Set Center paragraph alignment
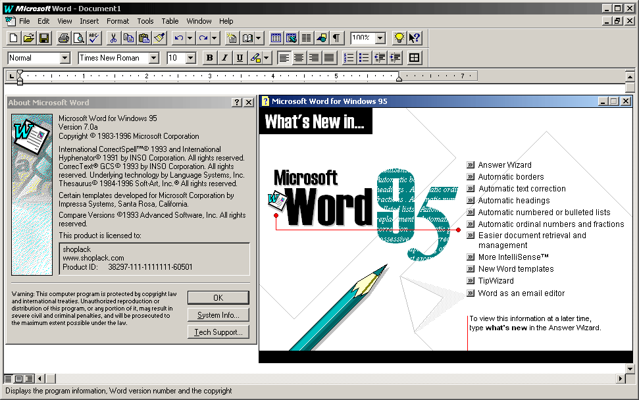Image resolution: width=639 pixels, height=400 pixels. tap(299, 58)
